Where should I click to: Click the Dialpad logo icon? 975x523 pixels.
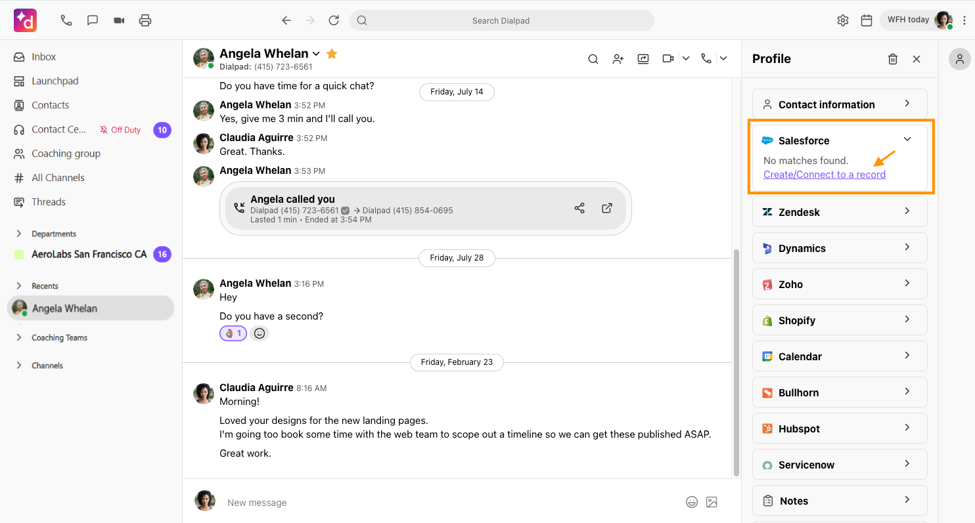25,20
